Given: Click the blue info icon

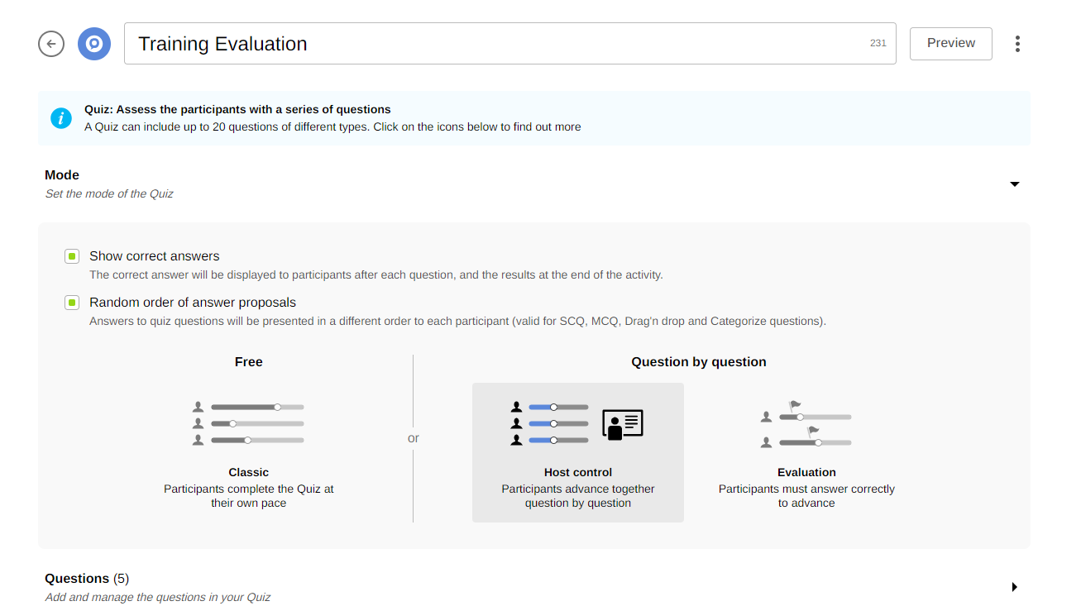Looking at the screenshot, I should pyautogui.click(x=61, y=118).
